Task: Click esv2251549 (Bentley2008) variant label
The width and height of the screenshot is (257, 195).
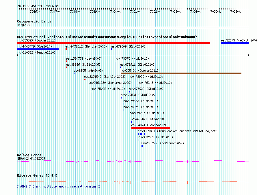Action: pyautogui.click(x=105, y=77)
